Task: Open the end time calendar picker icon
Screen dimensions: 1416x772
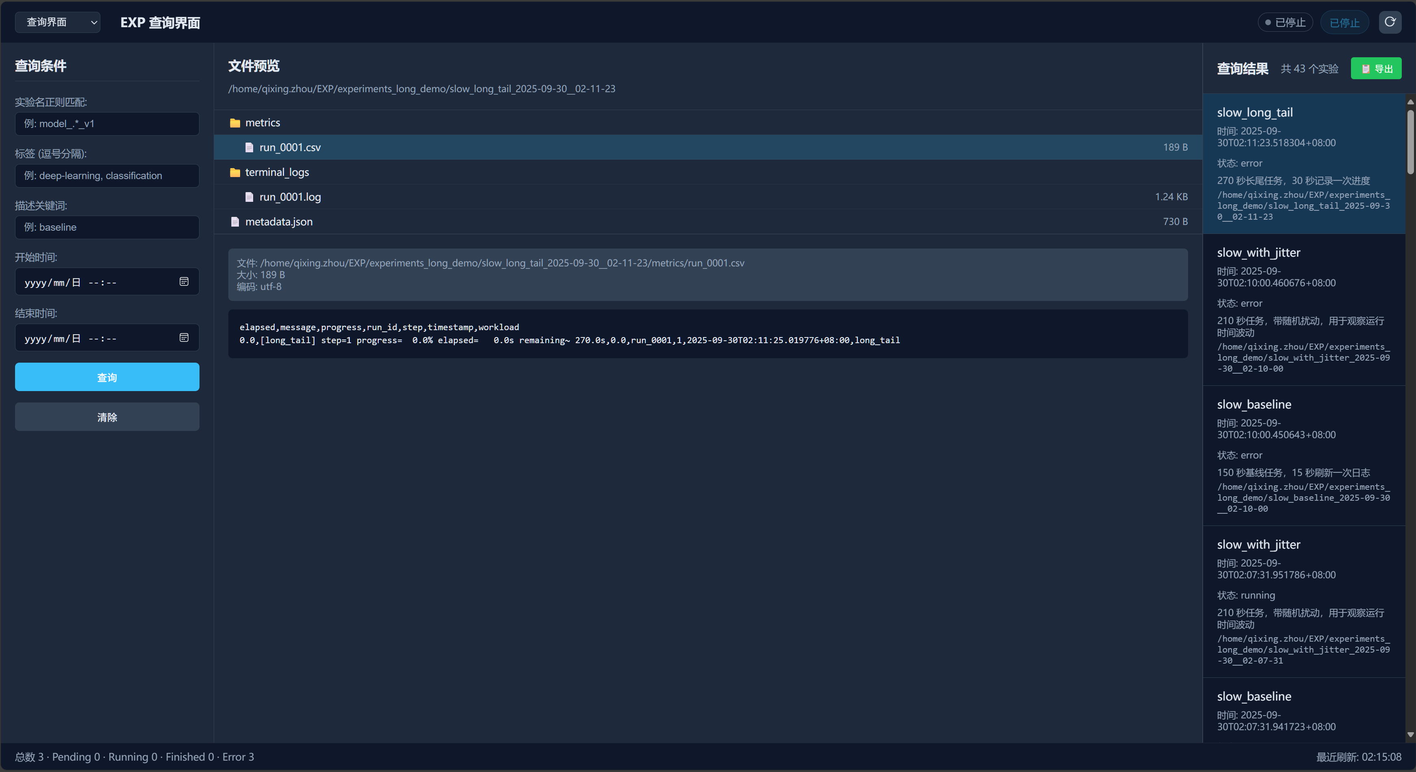Action: (184, 338)
